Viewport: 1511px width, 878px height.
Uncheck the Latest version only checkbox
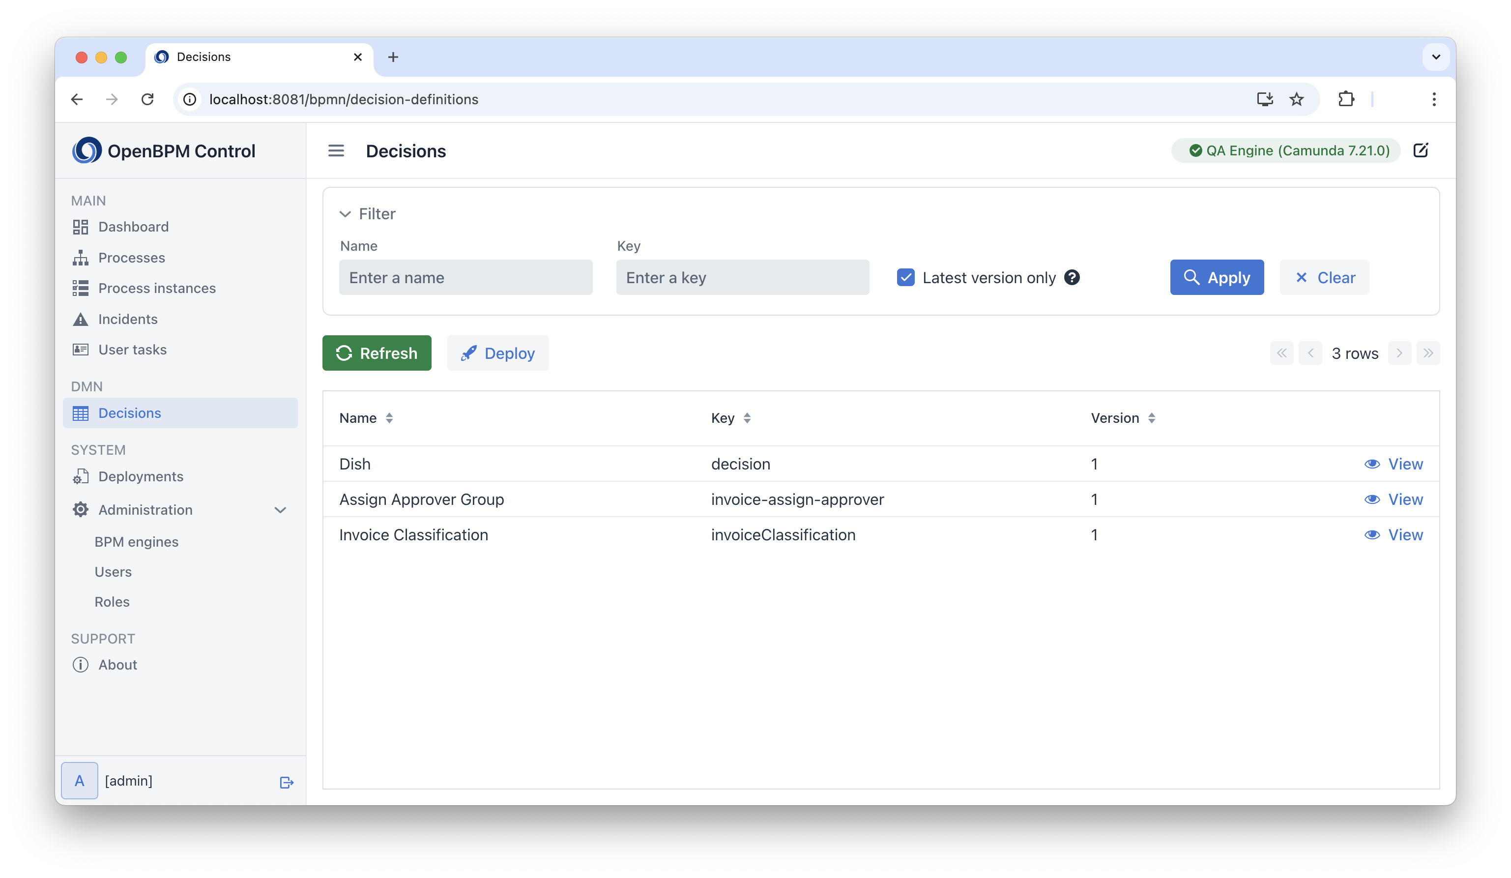(905, 277)
